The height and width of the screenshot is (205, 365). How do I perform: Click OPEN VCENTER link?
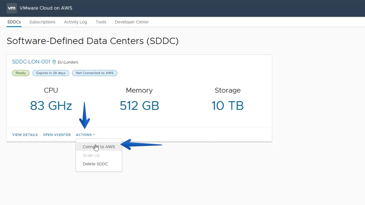[56, 135]
